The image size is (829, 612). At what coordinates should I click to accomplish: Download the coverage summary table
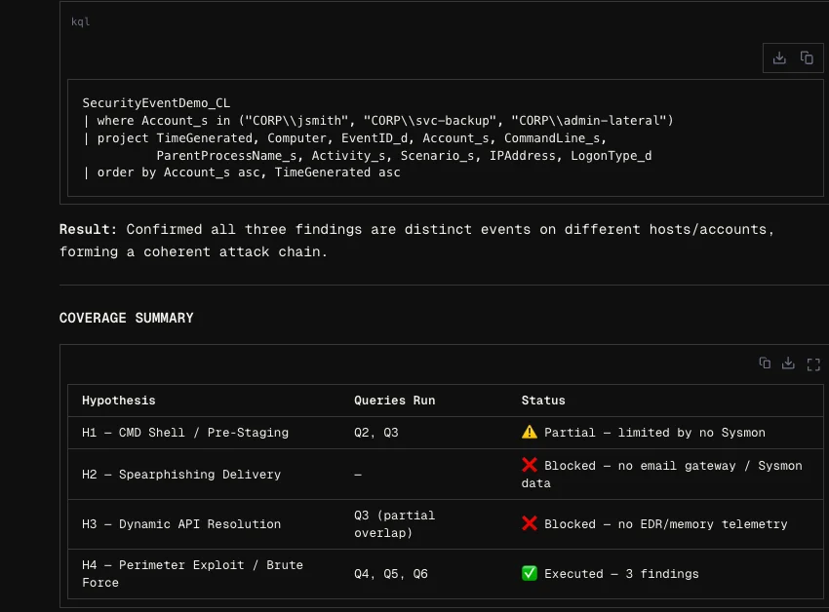[788, 363]
